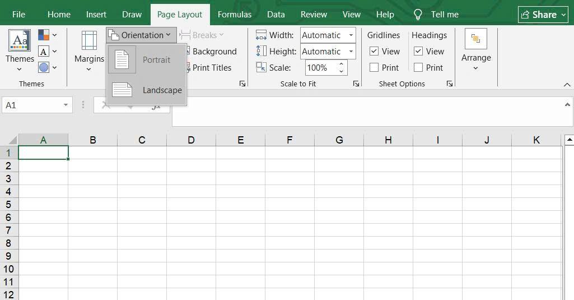The image size is (574, 300).
Task: Switch to the Data tab
Action: coord(276,15)
